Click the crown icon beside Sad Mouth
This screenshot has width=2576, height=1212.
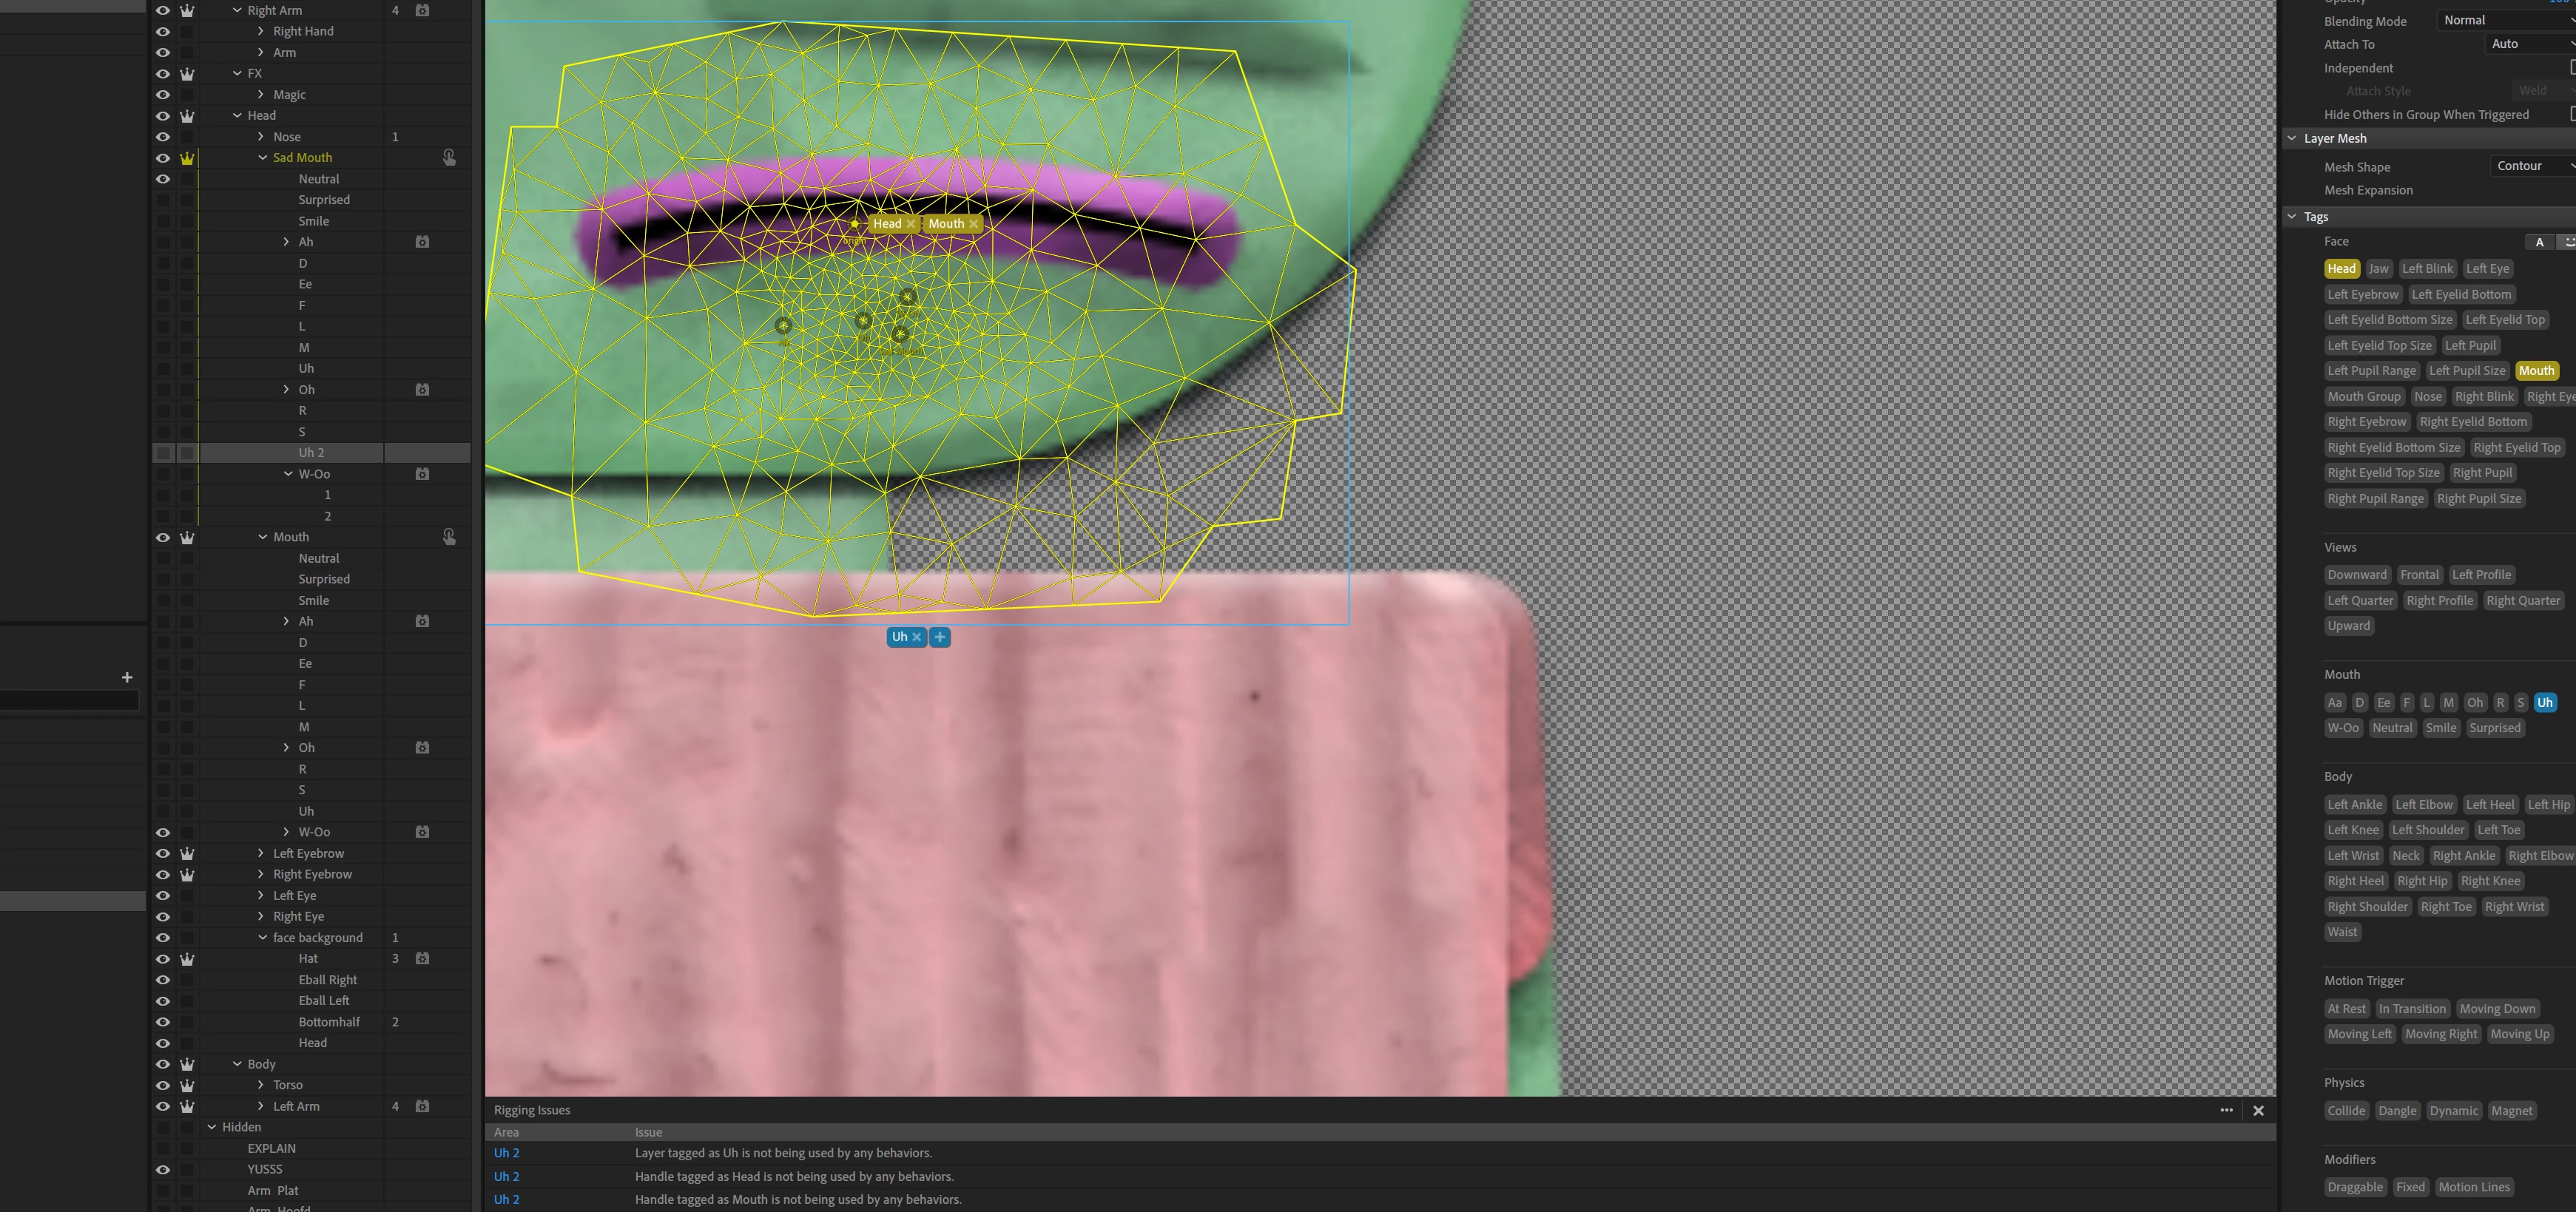pyautogui.click(x=187, y=158)
